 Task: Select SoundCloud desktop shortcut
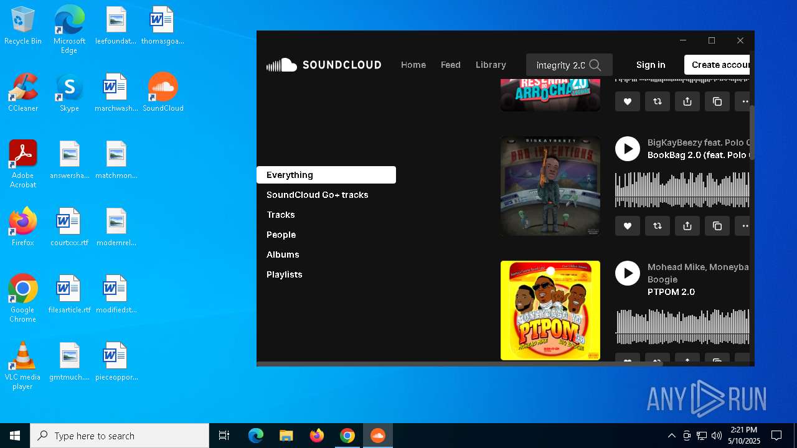[163, 93]
